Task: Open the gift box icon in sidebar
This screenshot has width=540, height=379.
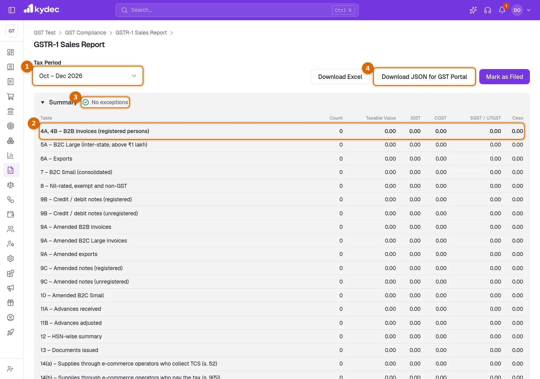Action: [10, 303]
